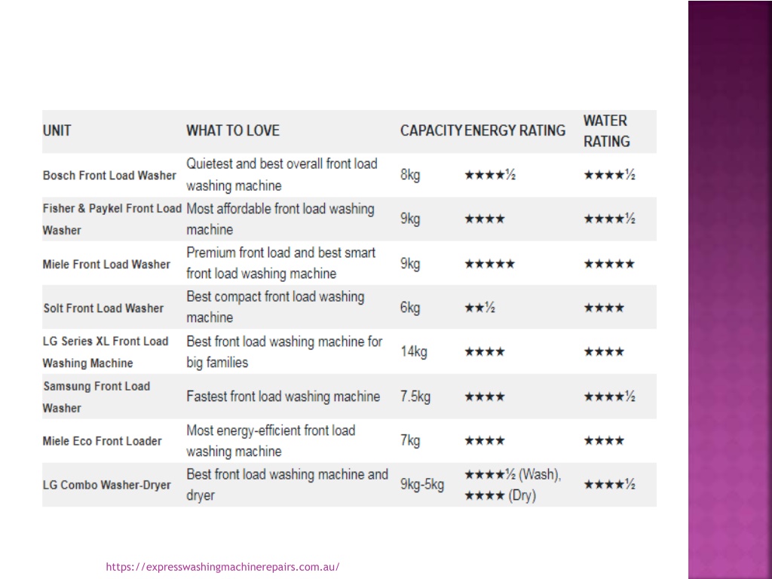Image resolution: width=772 pixels, height=579 pixels.
Task: Click the UNIT column header
Action: pos(57,130)
